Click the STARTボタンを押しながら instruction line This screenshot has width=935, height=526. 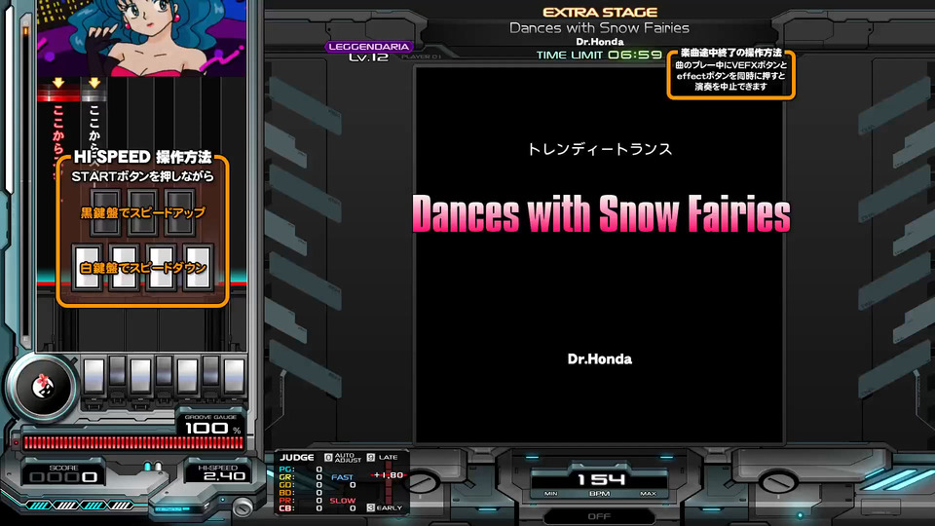[142, 176]
